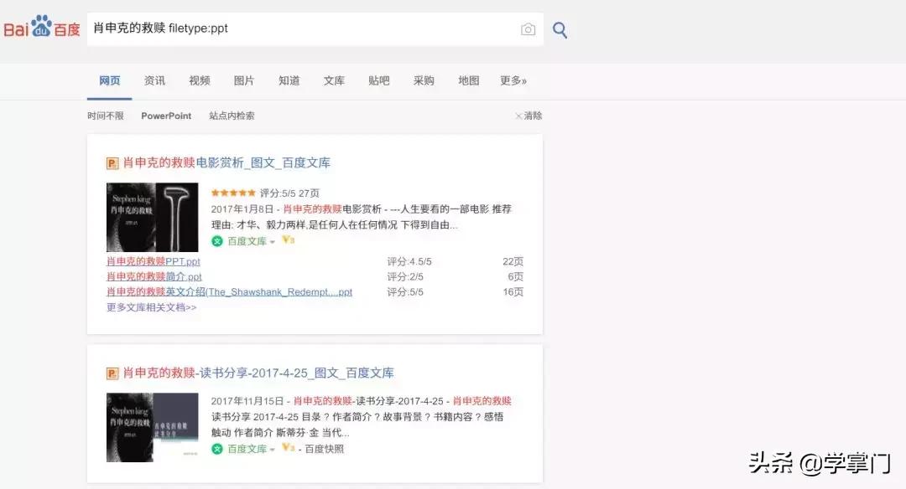This screenshot has height=489, width=906.
Task: Click the PPT icon on the second result title
Action: pyautogui.click(x=110, y=373)
